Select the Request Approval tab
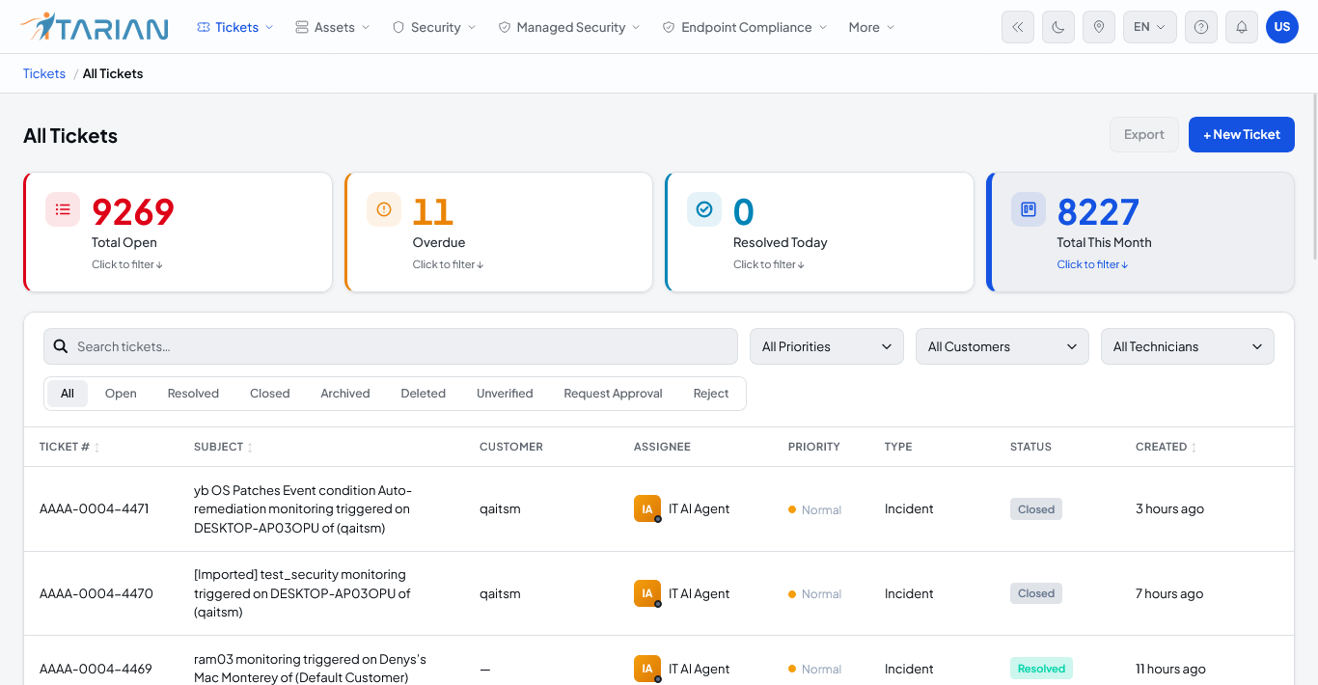The image size is (1318, 685). click(613, 394)
